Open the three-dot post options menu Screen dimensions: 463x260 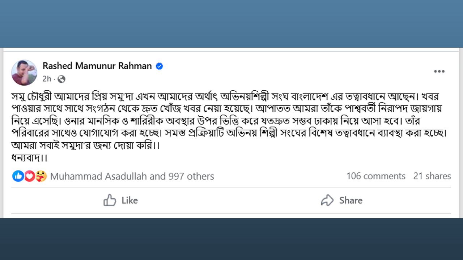[439, 71]
